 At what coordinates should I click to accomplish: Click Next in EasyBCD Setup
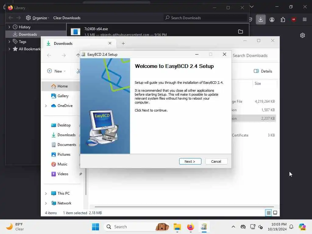click(x=190, y=161)
